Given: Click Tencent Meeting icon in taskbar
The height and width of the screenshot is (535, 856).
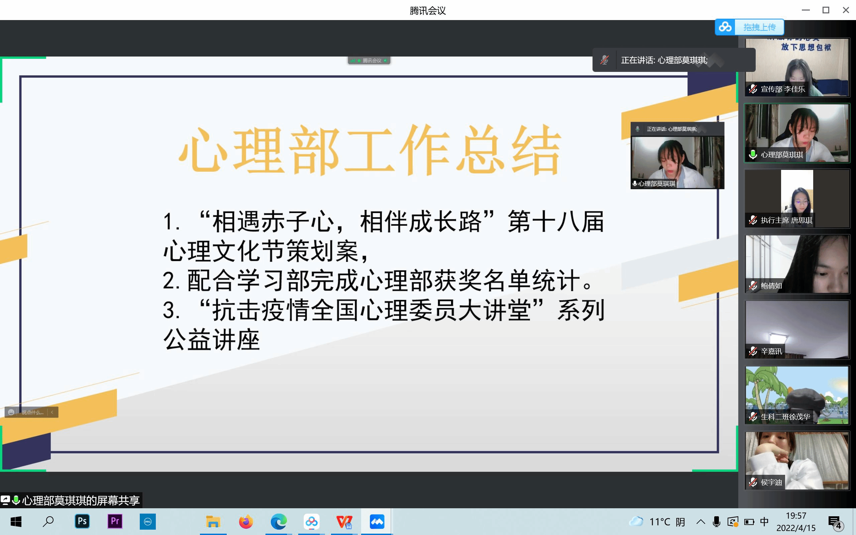Looking at the screenshot, I should (377, 522).
